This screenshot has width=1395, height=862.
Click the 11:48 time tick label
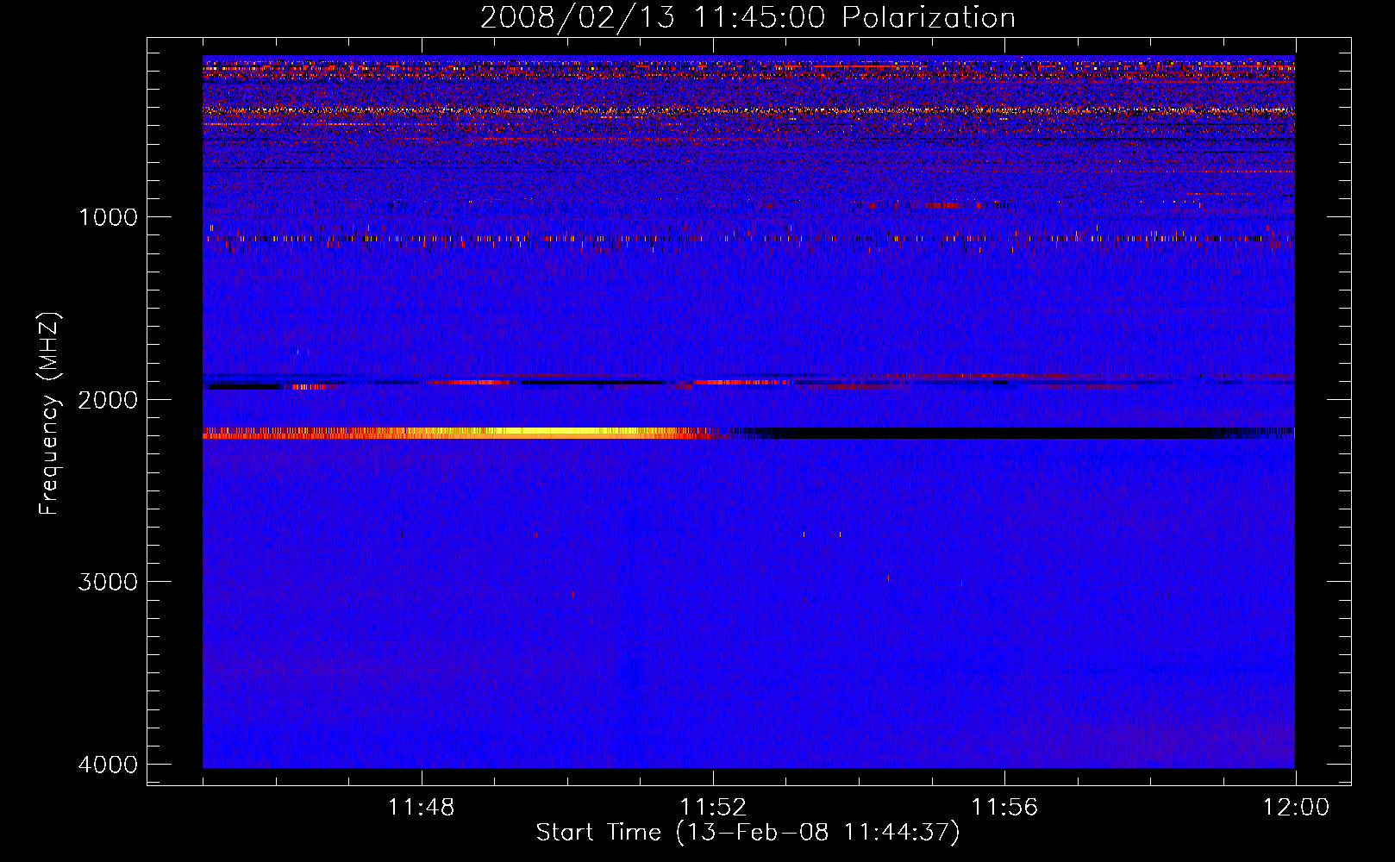click(x=422, y=808)
